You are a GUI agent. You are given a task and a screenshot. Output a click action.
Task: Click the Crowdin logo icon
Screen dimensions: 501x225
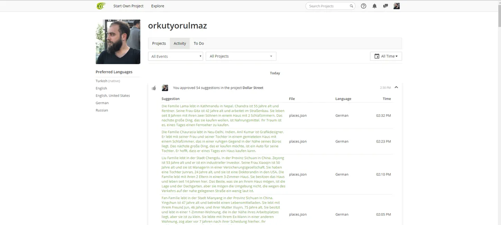(x=101, y=6)
